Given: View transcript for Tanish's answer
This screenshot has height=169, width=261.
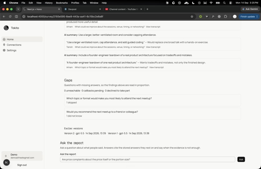Looking at the screenshot, I should (x=153, y=47).
